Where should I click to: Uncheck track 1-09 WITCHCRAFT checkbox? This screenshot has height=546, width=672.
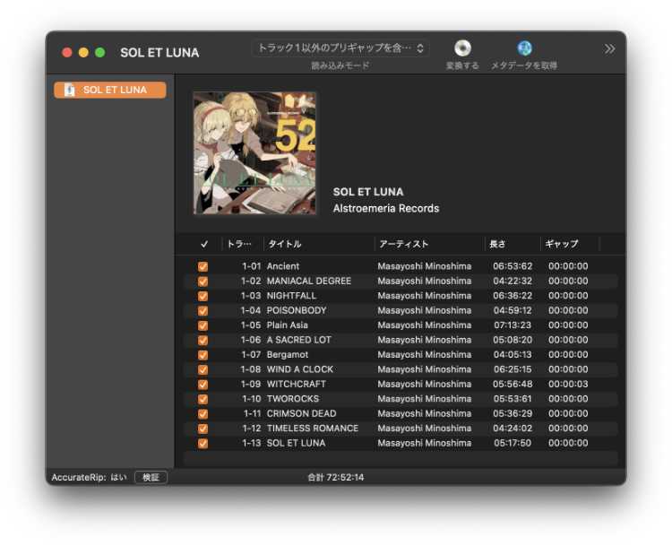(x=202, y=385)
